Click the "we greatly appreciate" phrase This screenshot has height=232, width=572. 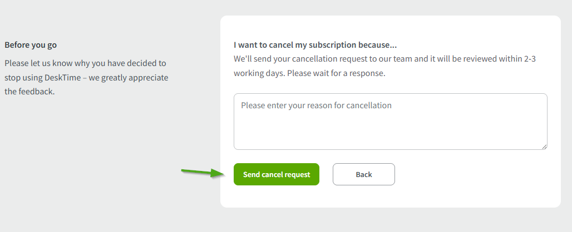[130, 77]
